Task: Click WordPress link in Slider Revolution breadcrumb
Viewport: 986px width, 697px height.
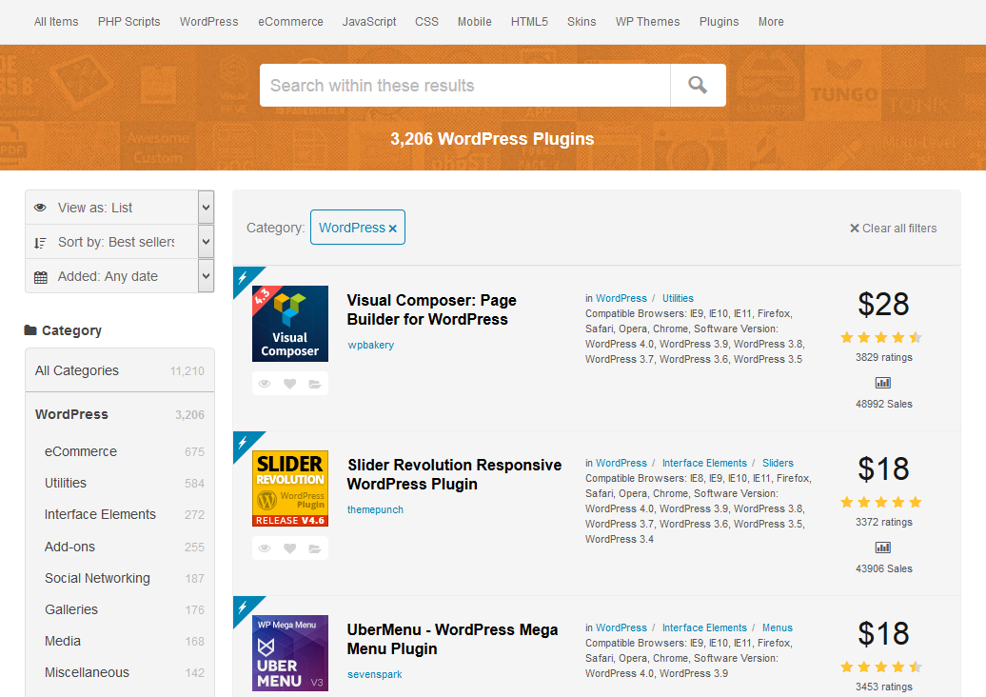Action: pos(621,463)
